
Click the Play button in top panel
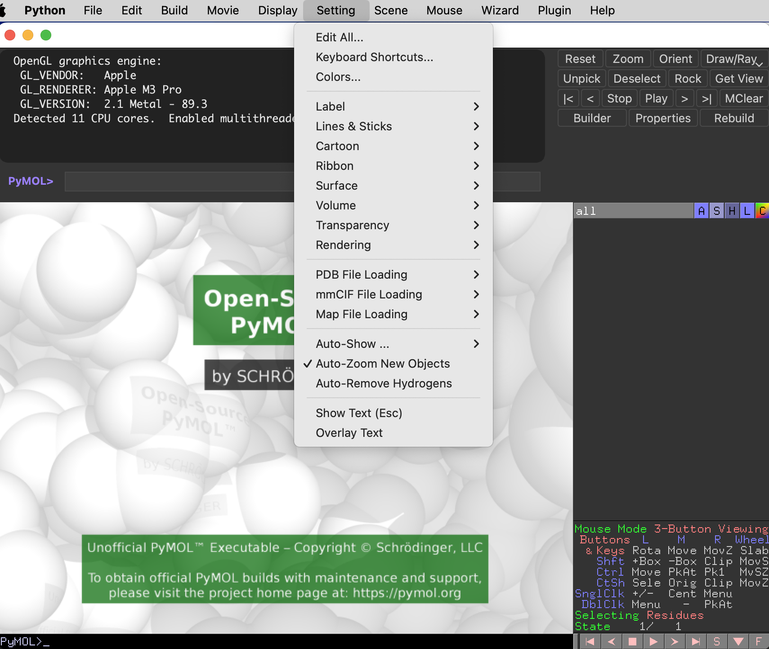click(656, 98)
